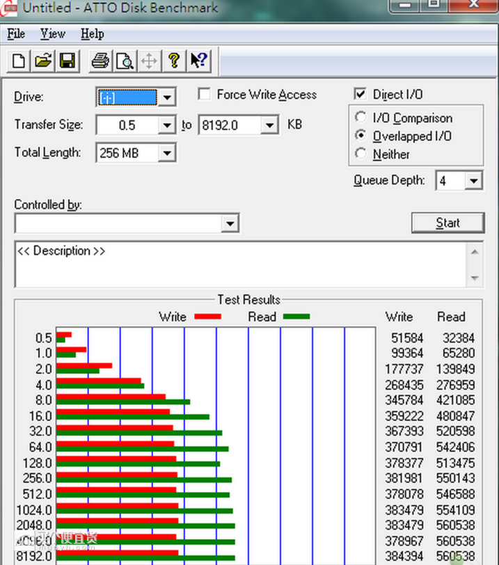Click the highlighted Drive selection field
This screenshot has width=499, height=565.
127,97
